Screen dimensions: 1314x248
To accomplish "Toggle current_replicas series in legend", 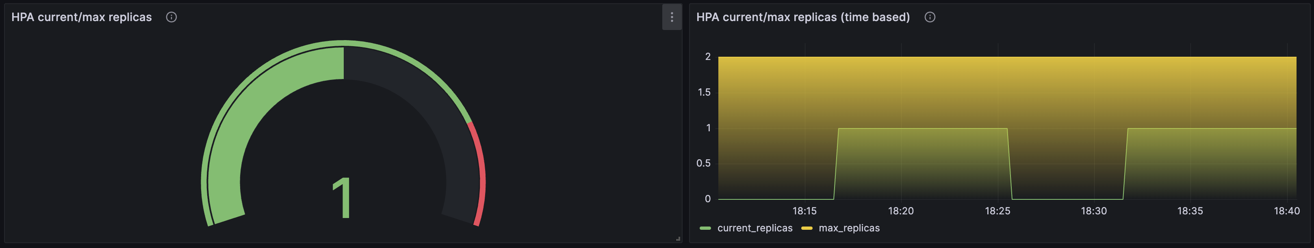I will (755, 228).
